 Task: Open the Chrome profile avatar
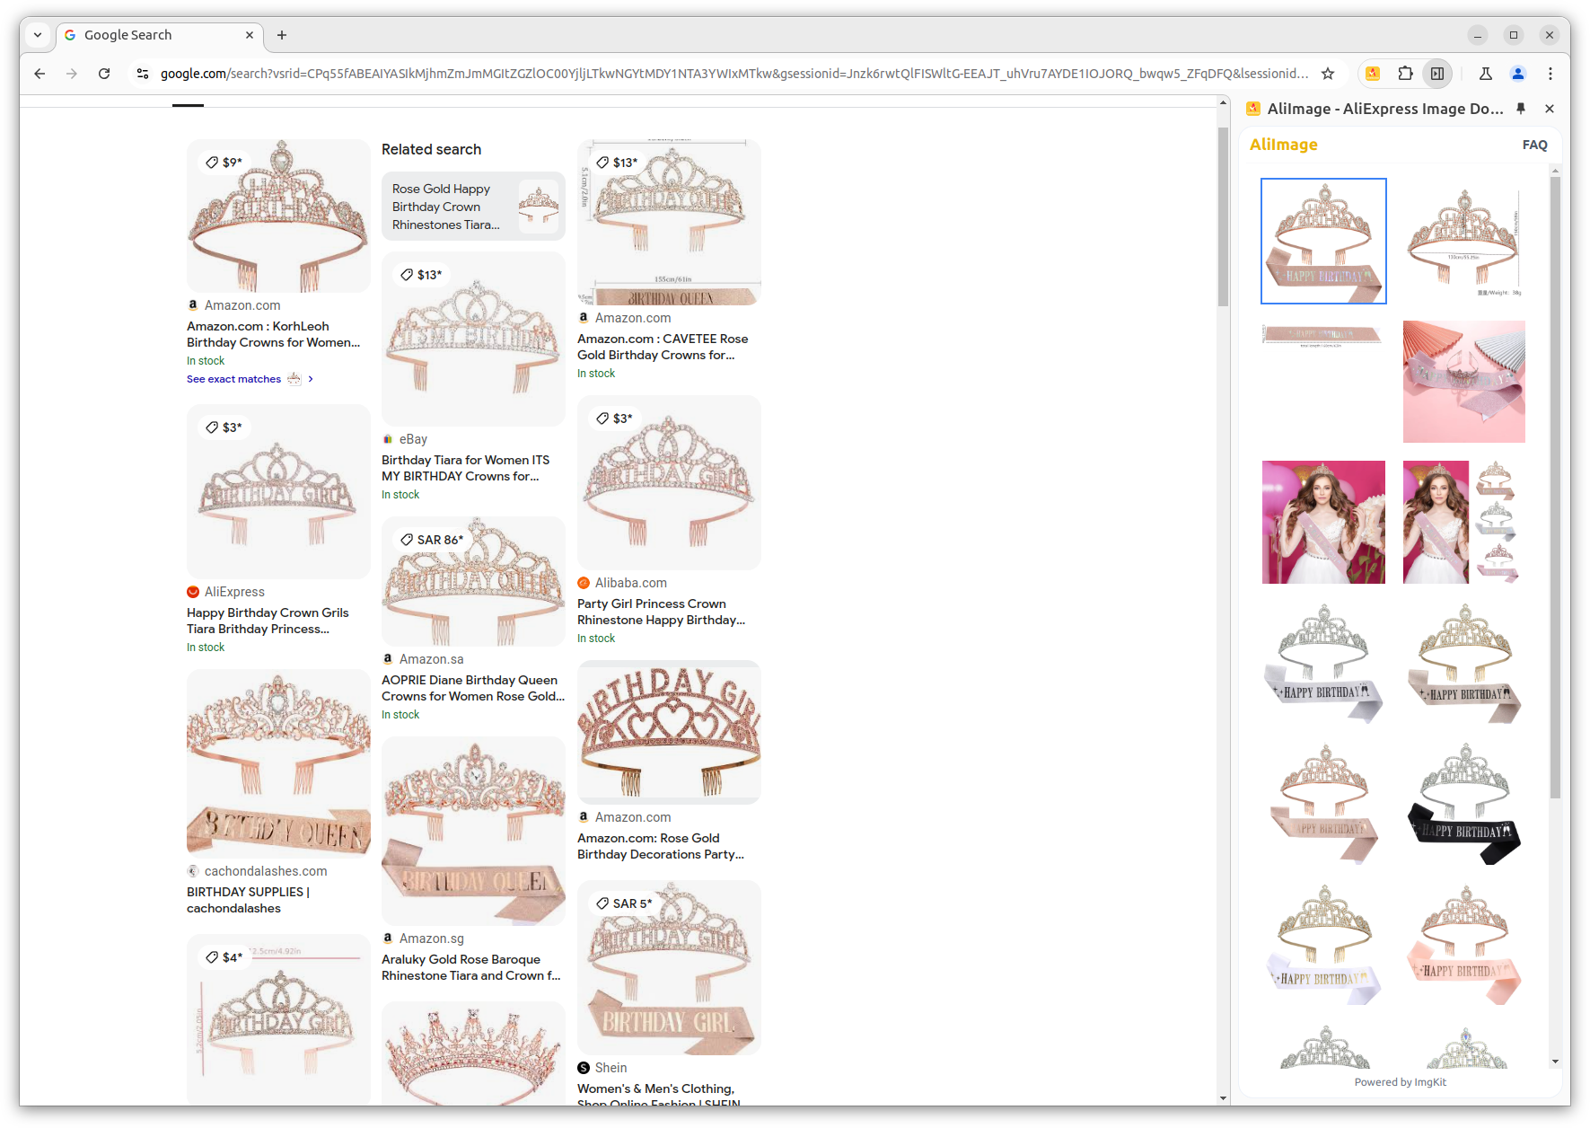(x=1518, y=74)
